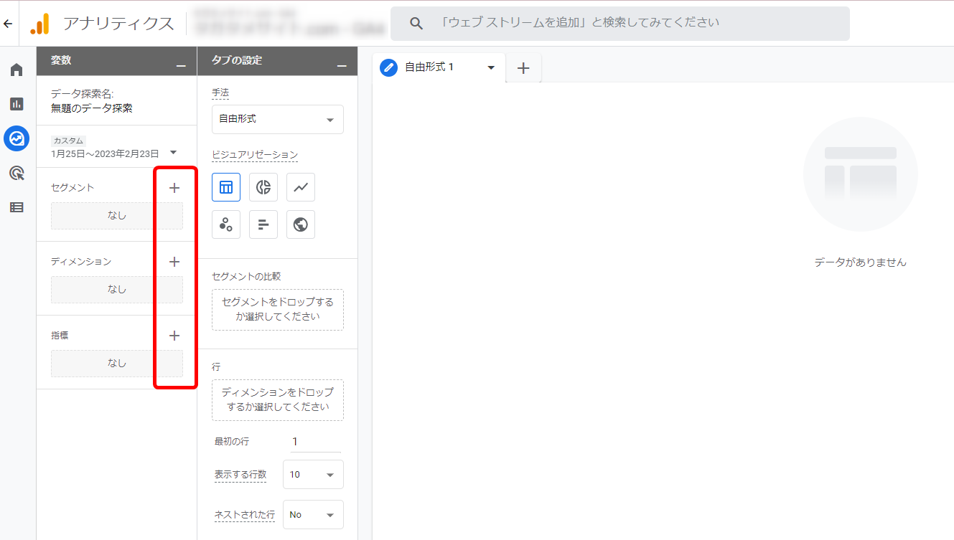Image resolution: width=954 pixels, height=540 pixels.
Task: Click the 行 dimension drop zone
Action: 277,400
